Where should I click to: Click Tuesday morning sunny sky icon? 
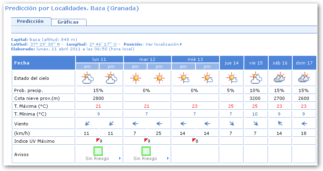[x=135, y=78]
